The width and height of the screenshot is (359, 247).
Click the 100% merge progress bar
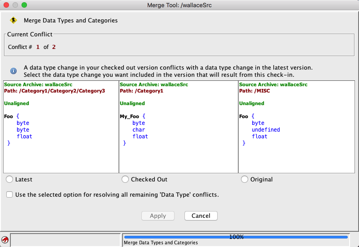[236, 237]
